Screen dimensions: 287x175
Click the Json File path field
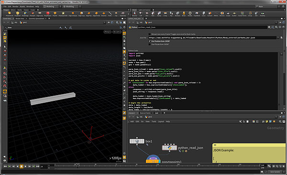pyautogui.click(x=212, y=38)
